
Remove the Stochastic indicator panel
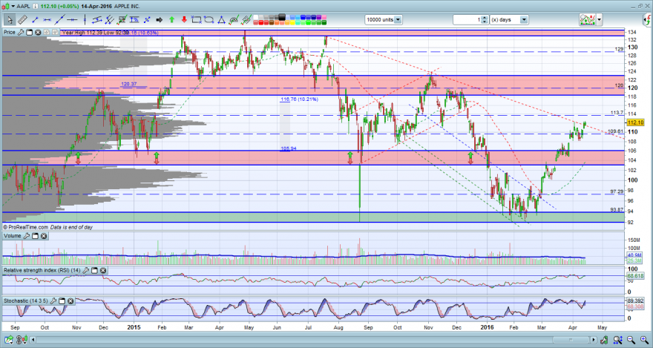(70, 301)
